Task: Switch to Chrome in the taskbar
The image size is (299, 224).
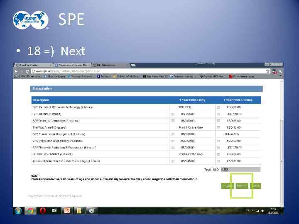Action: tap(30, 211)
